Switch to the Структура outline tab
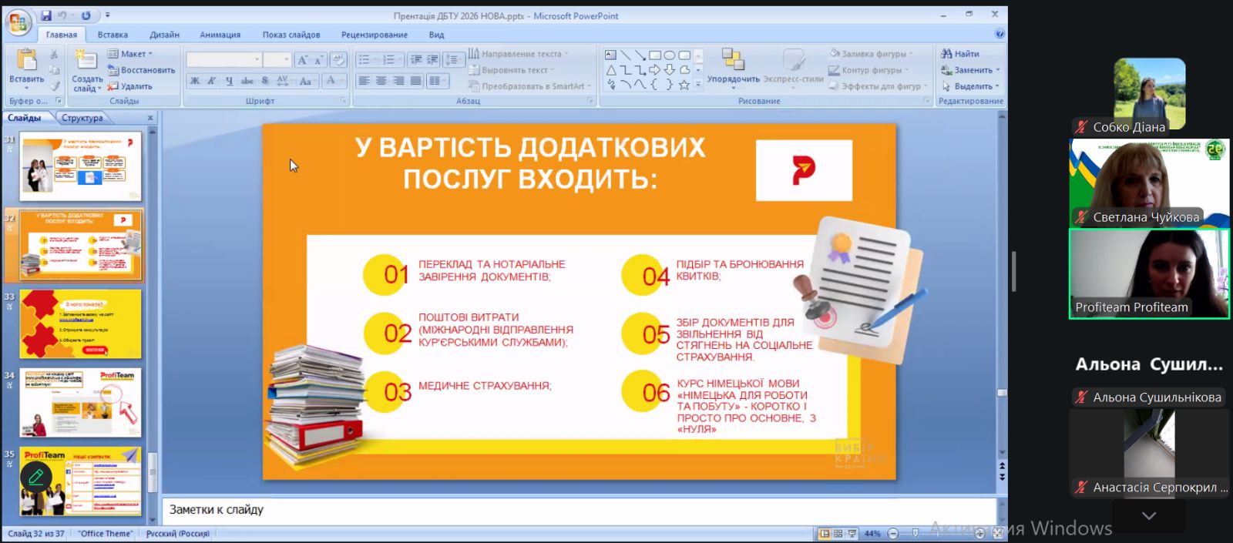This screenshot has height=543, width=1233. pos(82,118)
